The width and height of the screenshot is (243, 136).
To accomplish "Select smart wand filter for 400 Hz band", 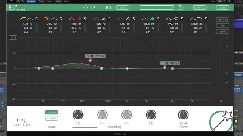I will click(103, 19).
